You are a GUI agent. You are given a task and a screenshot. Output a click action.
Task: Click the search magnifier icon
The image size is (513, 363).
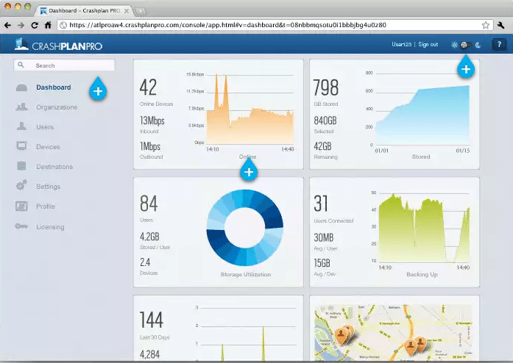pyautogui.click(x=21, y=65)
